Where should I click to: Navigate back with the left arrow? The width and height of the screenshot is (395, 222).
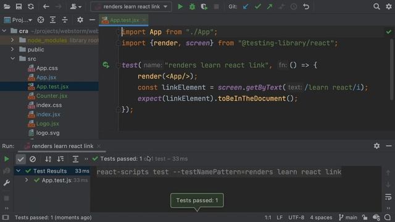coord(46,7)
